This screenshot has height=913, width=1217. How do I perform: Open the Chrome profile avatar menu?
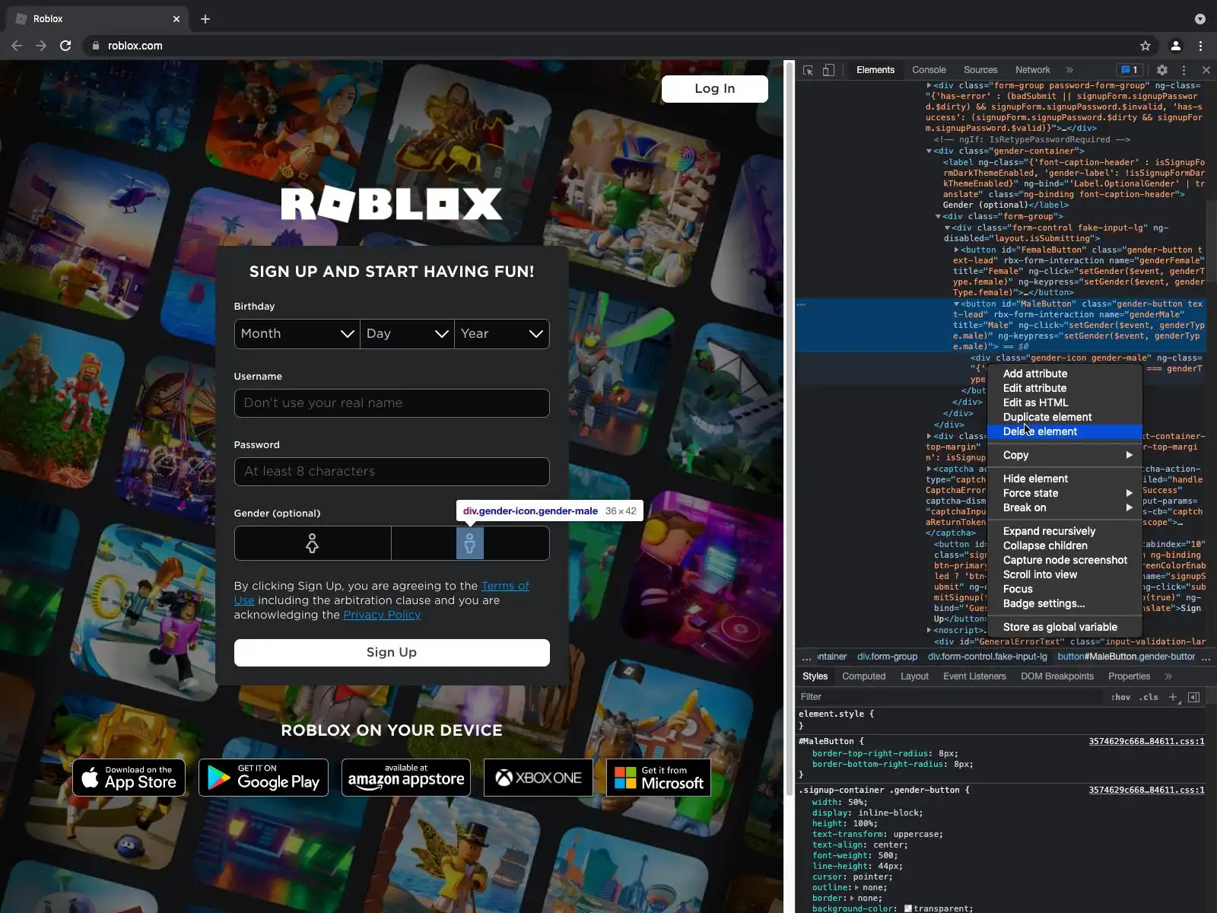[x=1175, y=46]
